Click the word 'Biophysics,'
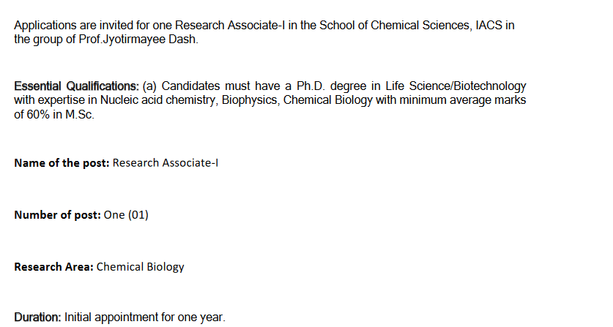The height and width of the screenshot is (327, 613). coord(251,100)
